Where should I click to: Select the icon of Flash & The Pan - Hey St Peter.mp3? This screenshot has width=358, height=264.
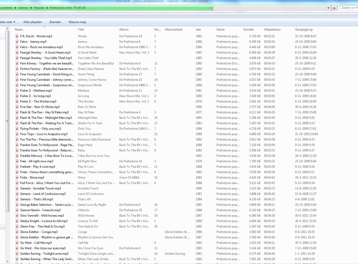17,112
